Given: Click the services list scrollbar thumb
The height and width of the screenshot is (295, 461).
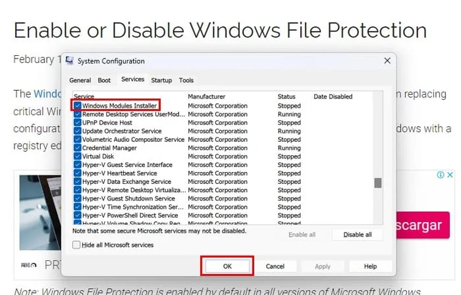Looking at the screenshot, I should pyautogui.click(x=378, y=183).
